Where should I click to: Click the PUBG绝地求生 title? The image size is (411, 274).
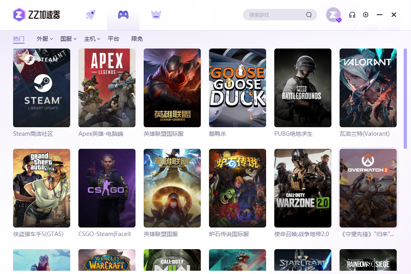tap(293, 134)
